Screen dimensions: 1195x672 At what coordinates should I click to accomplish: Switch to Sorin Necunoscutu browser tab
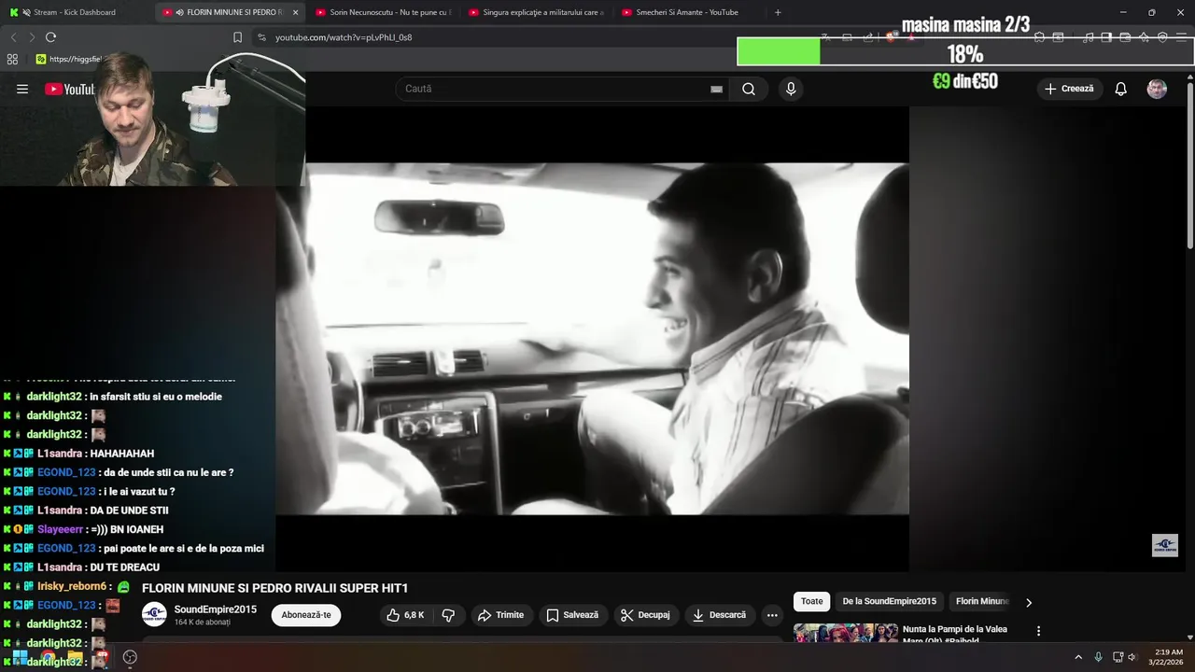point(383,12)
